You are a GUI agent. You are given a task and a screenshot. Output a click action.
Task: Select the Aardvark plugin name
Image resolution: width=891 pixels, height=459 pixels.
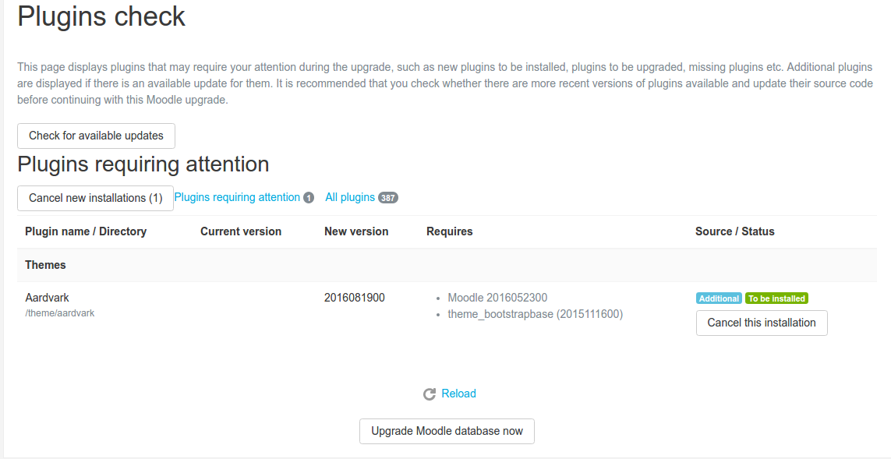click(48, 298)
